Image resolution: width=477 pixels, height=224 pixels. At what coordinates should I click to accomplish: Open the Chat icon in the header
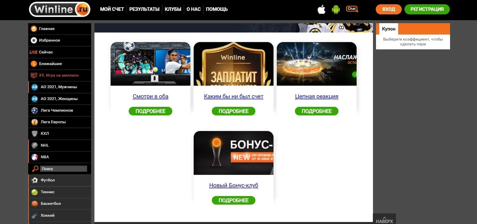[x=352, y=9]
